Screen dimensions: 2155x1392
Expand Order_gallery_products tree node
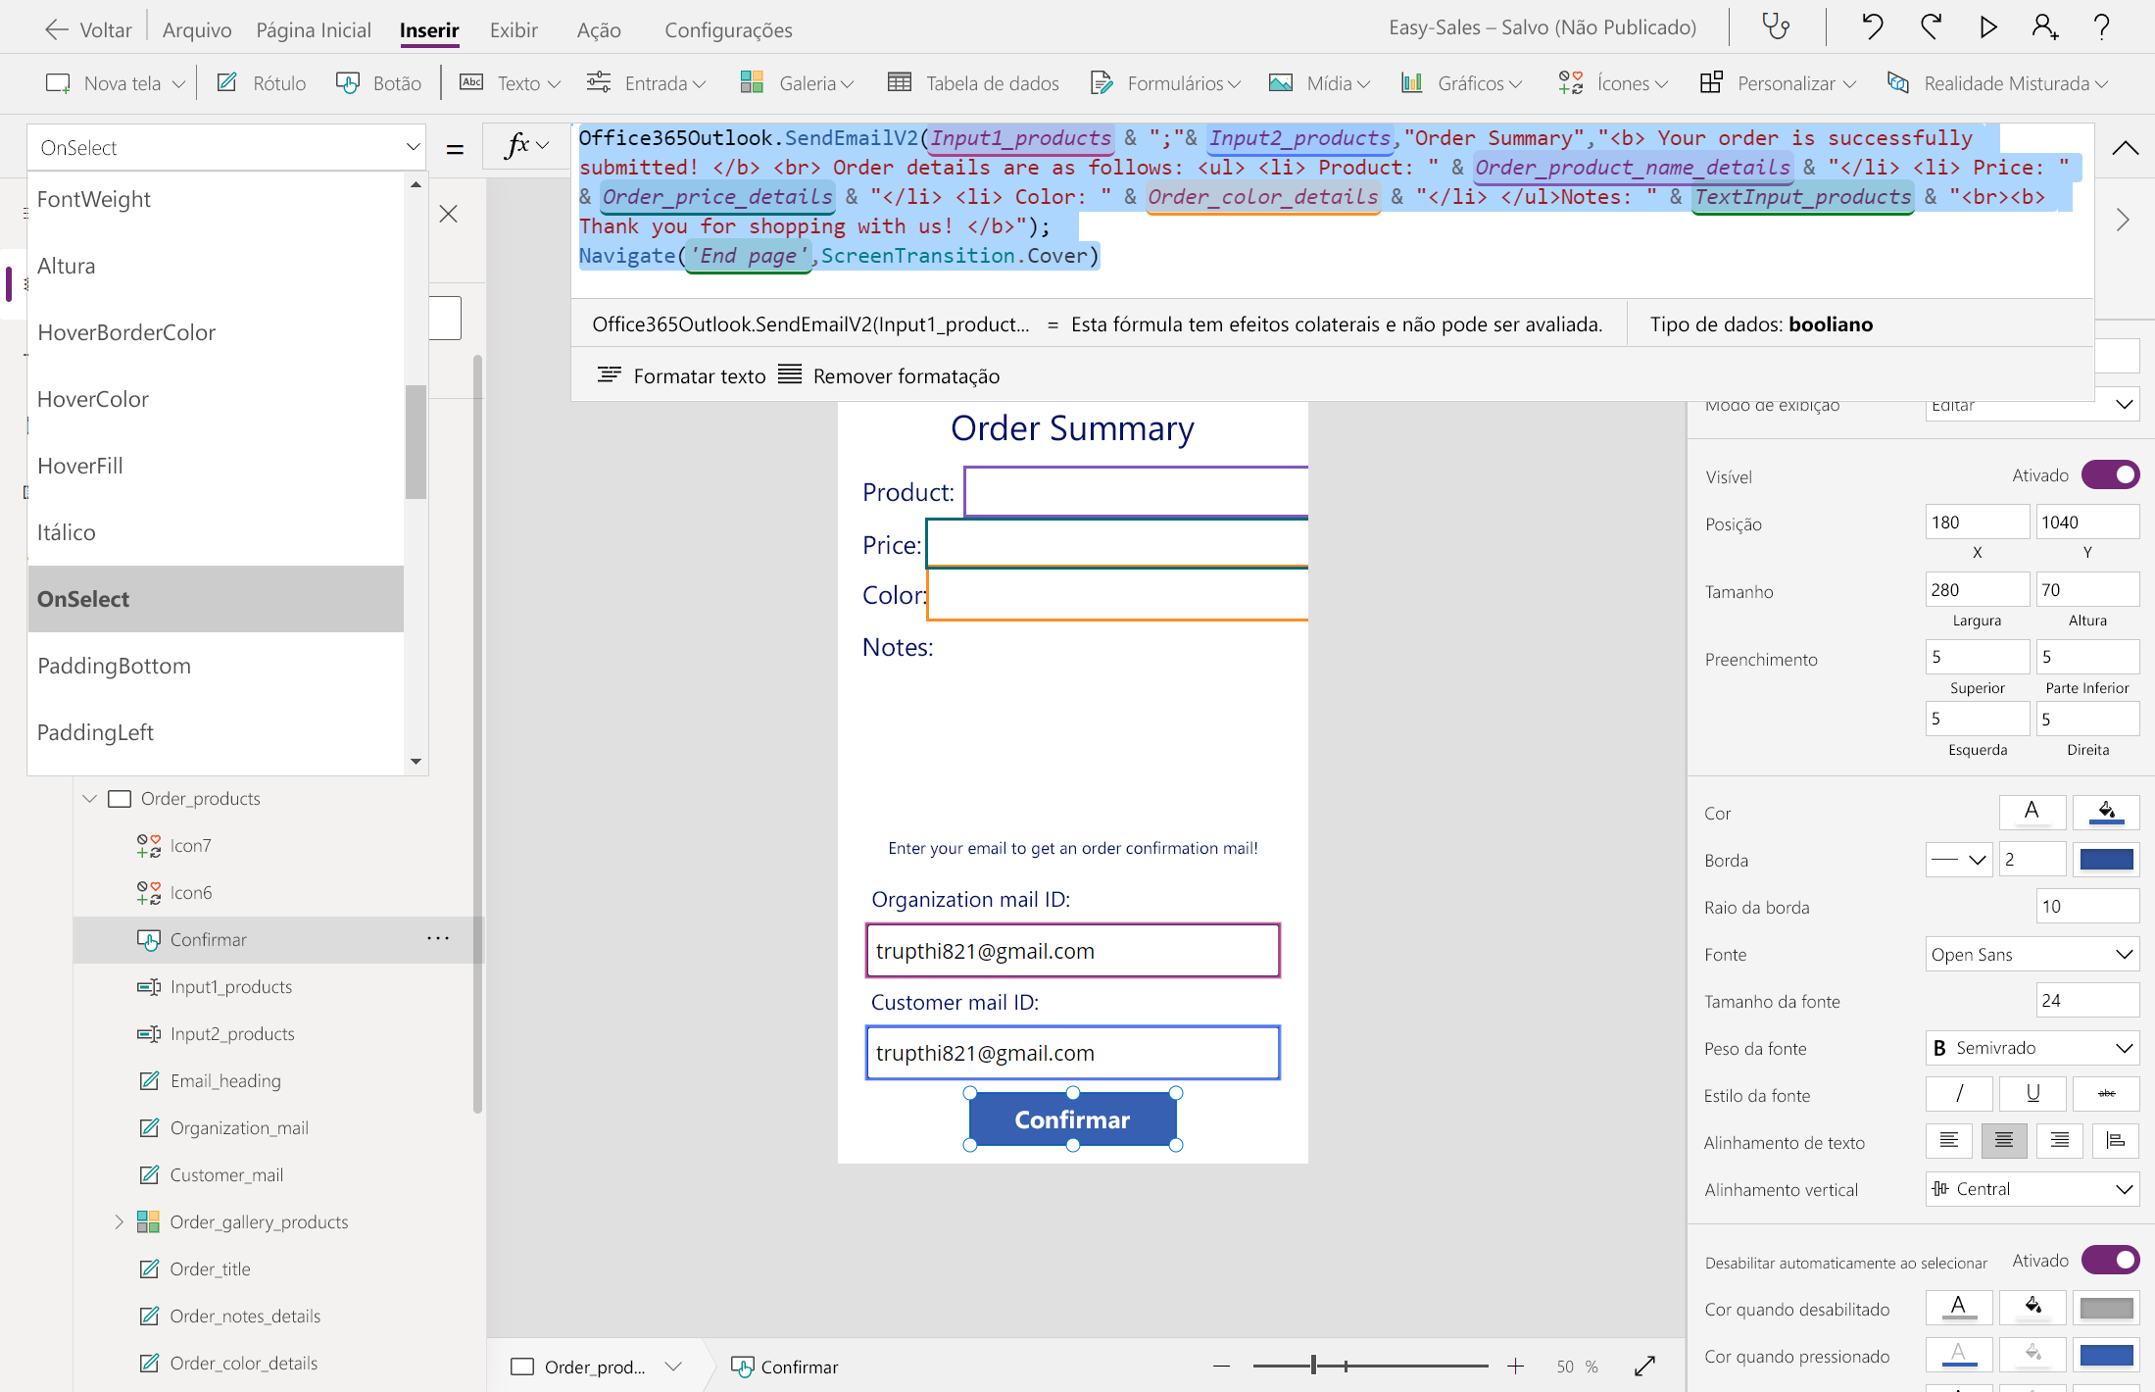[119, 1221]
